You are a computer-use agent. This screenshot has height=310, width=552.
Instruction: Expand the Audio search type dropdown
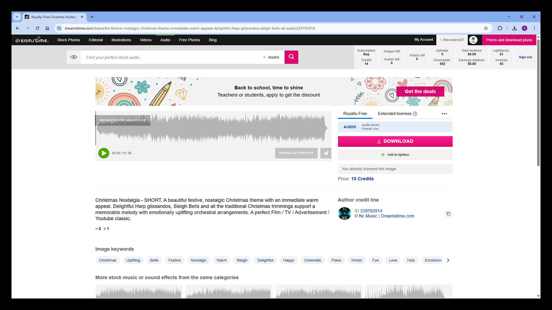271,57
